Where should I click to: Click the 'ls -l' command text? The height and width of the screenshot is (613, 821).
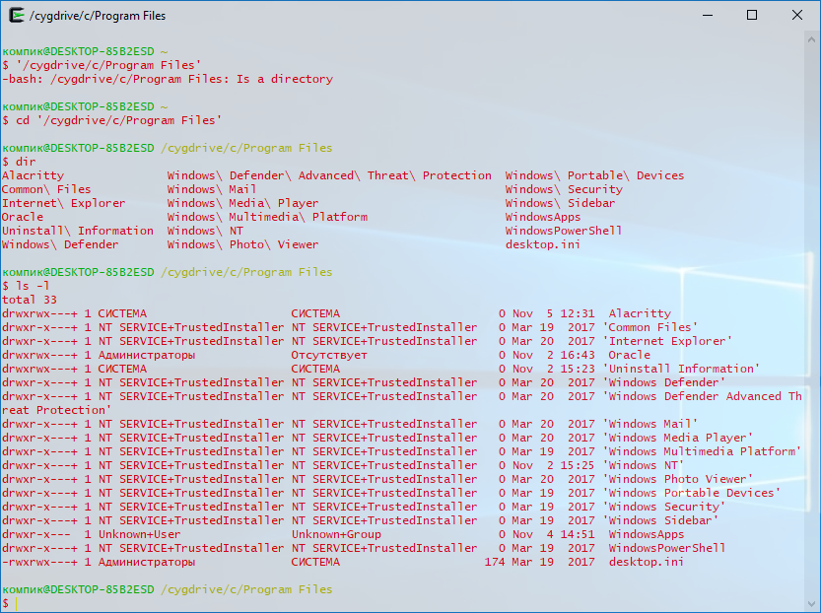click(x=30, y=286)
